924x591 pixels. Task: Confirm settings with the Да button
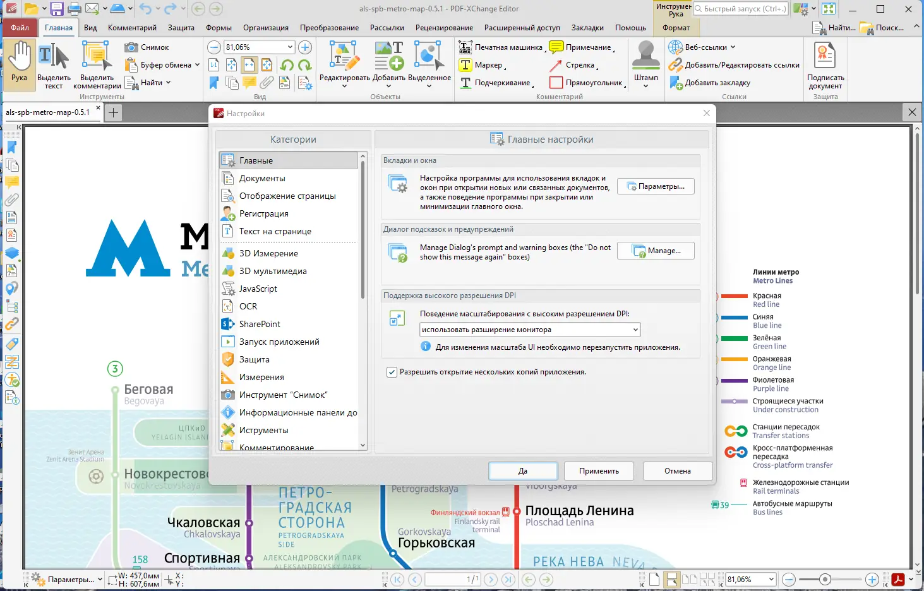pyautogui.click(x=523, y=471)
